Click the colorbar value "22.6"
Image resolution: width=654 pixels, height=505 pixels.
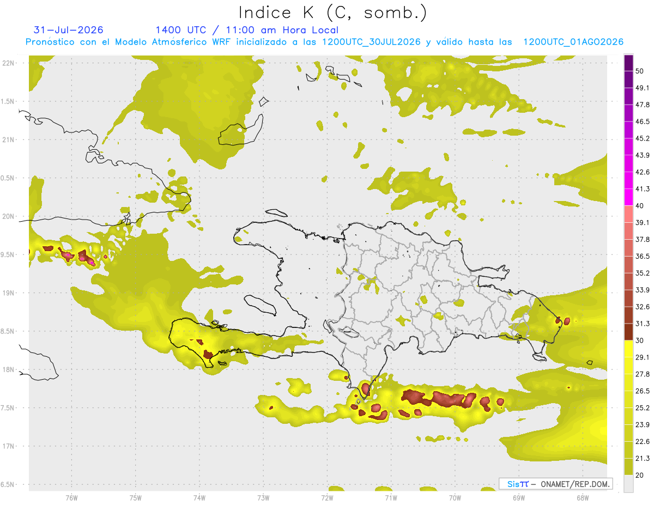click(643, 442)
